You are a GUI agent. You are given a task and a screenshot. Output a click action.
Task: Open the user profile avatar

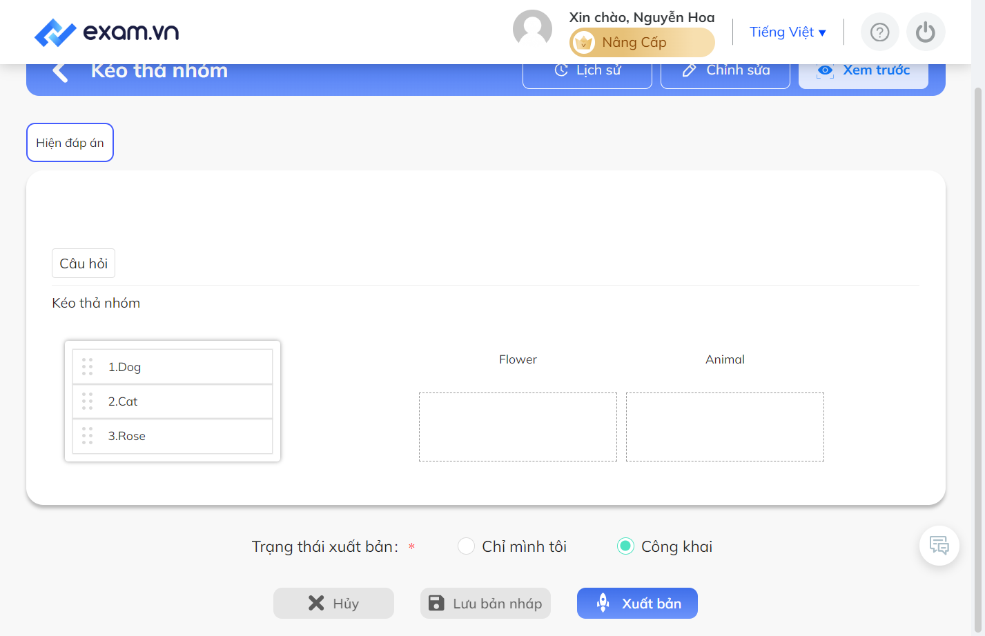tap(532, 29)
